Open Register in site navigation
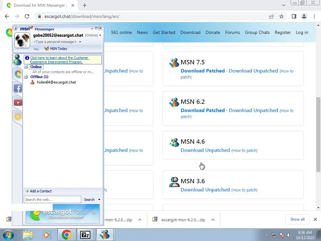Viewport: 321px width, 241px height. (x=283, y=32)
